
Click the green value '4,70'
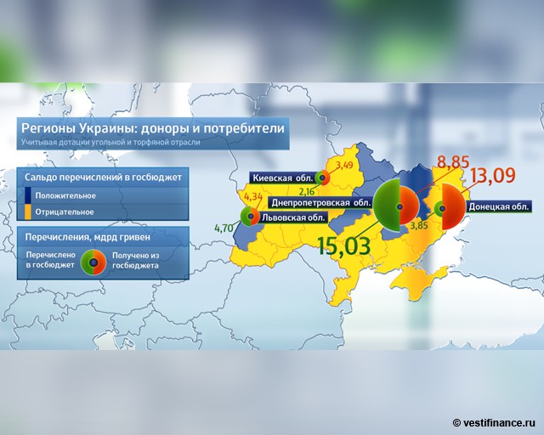224,229
